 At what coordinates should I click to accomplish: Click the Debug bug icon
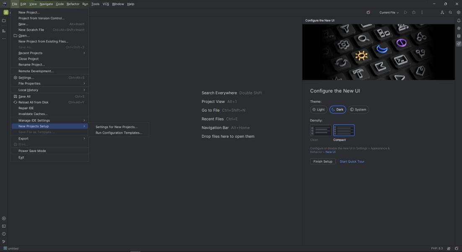click(414, 13)
